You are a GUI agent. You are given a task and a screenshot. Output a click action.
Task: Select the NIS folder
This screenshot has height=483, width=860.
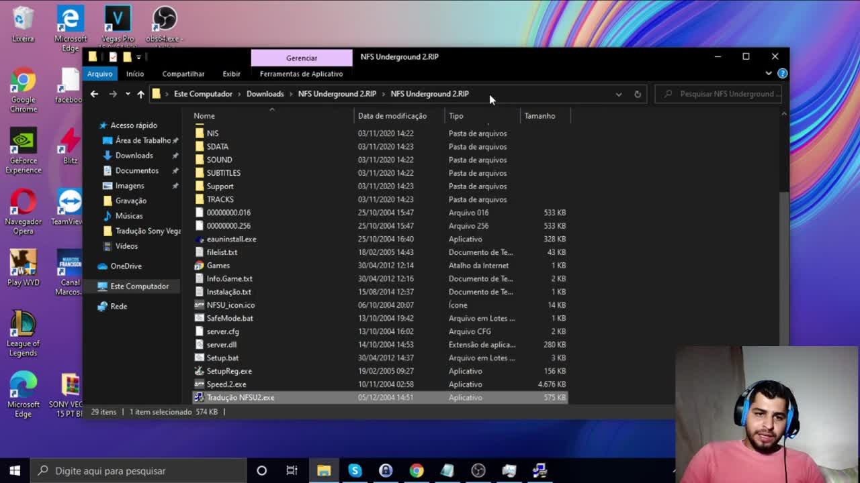pyautogui.click(x=212, y=133)
